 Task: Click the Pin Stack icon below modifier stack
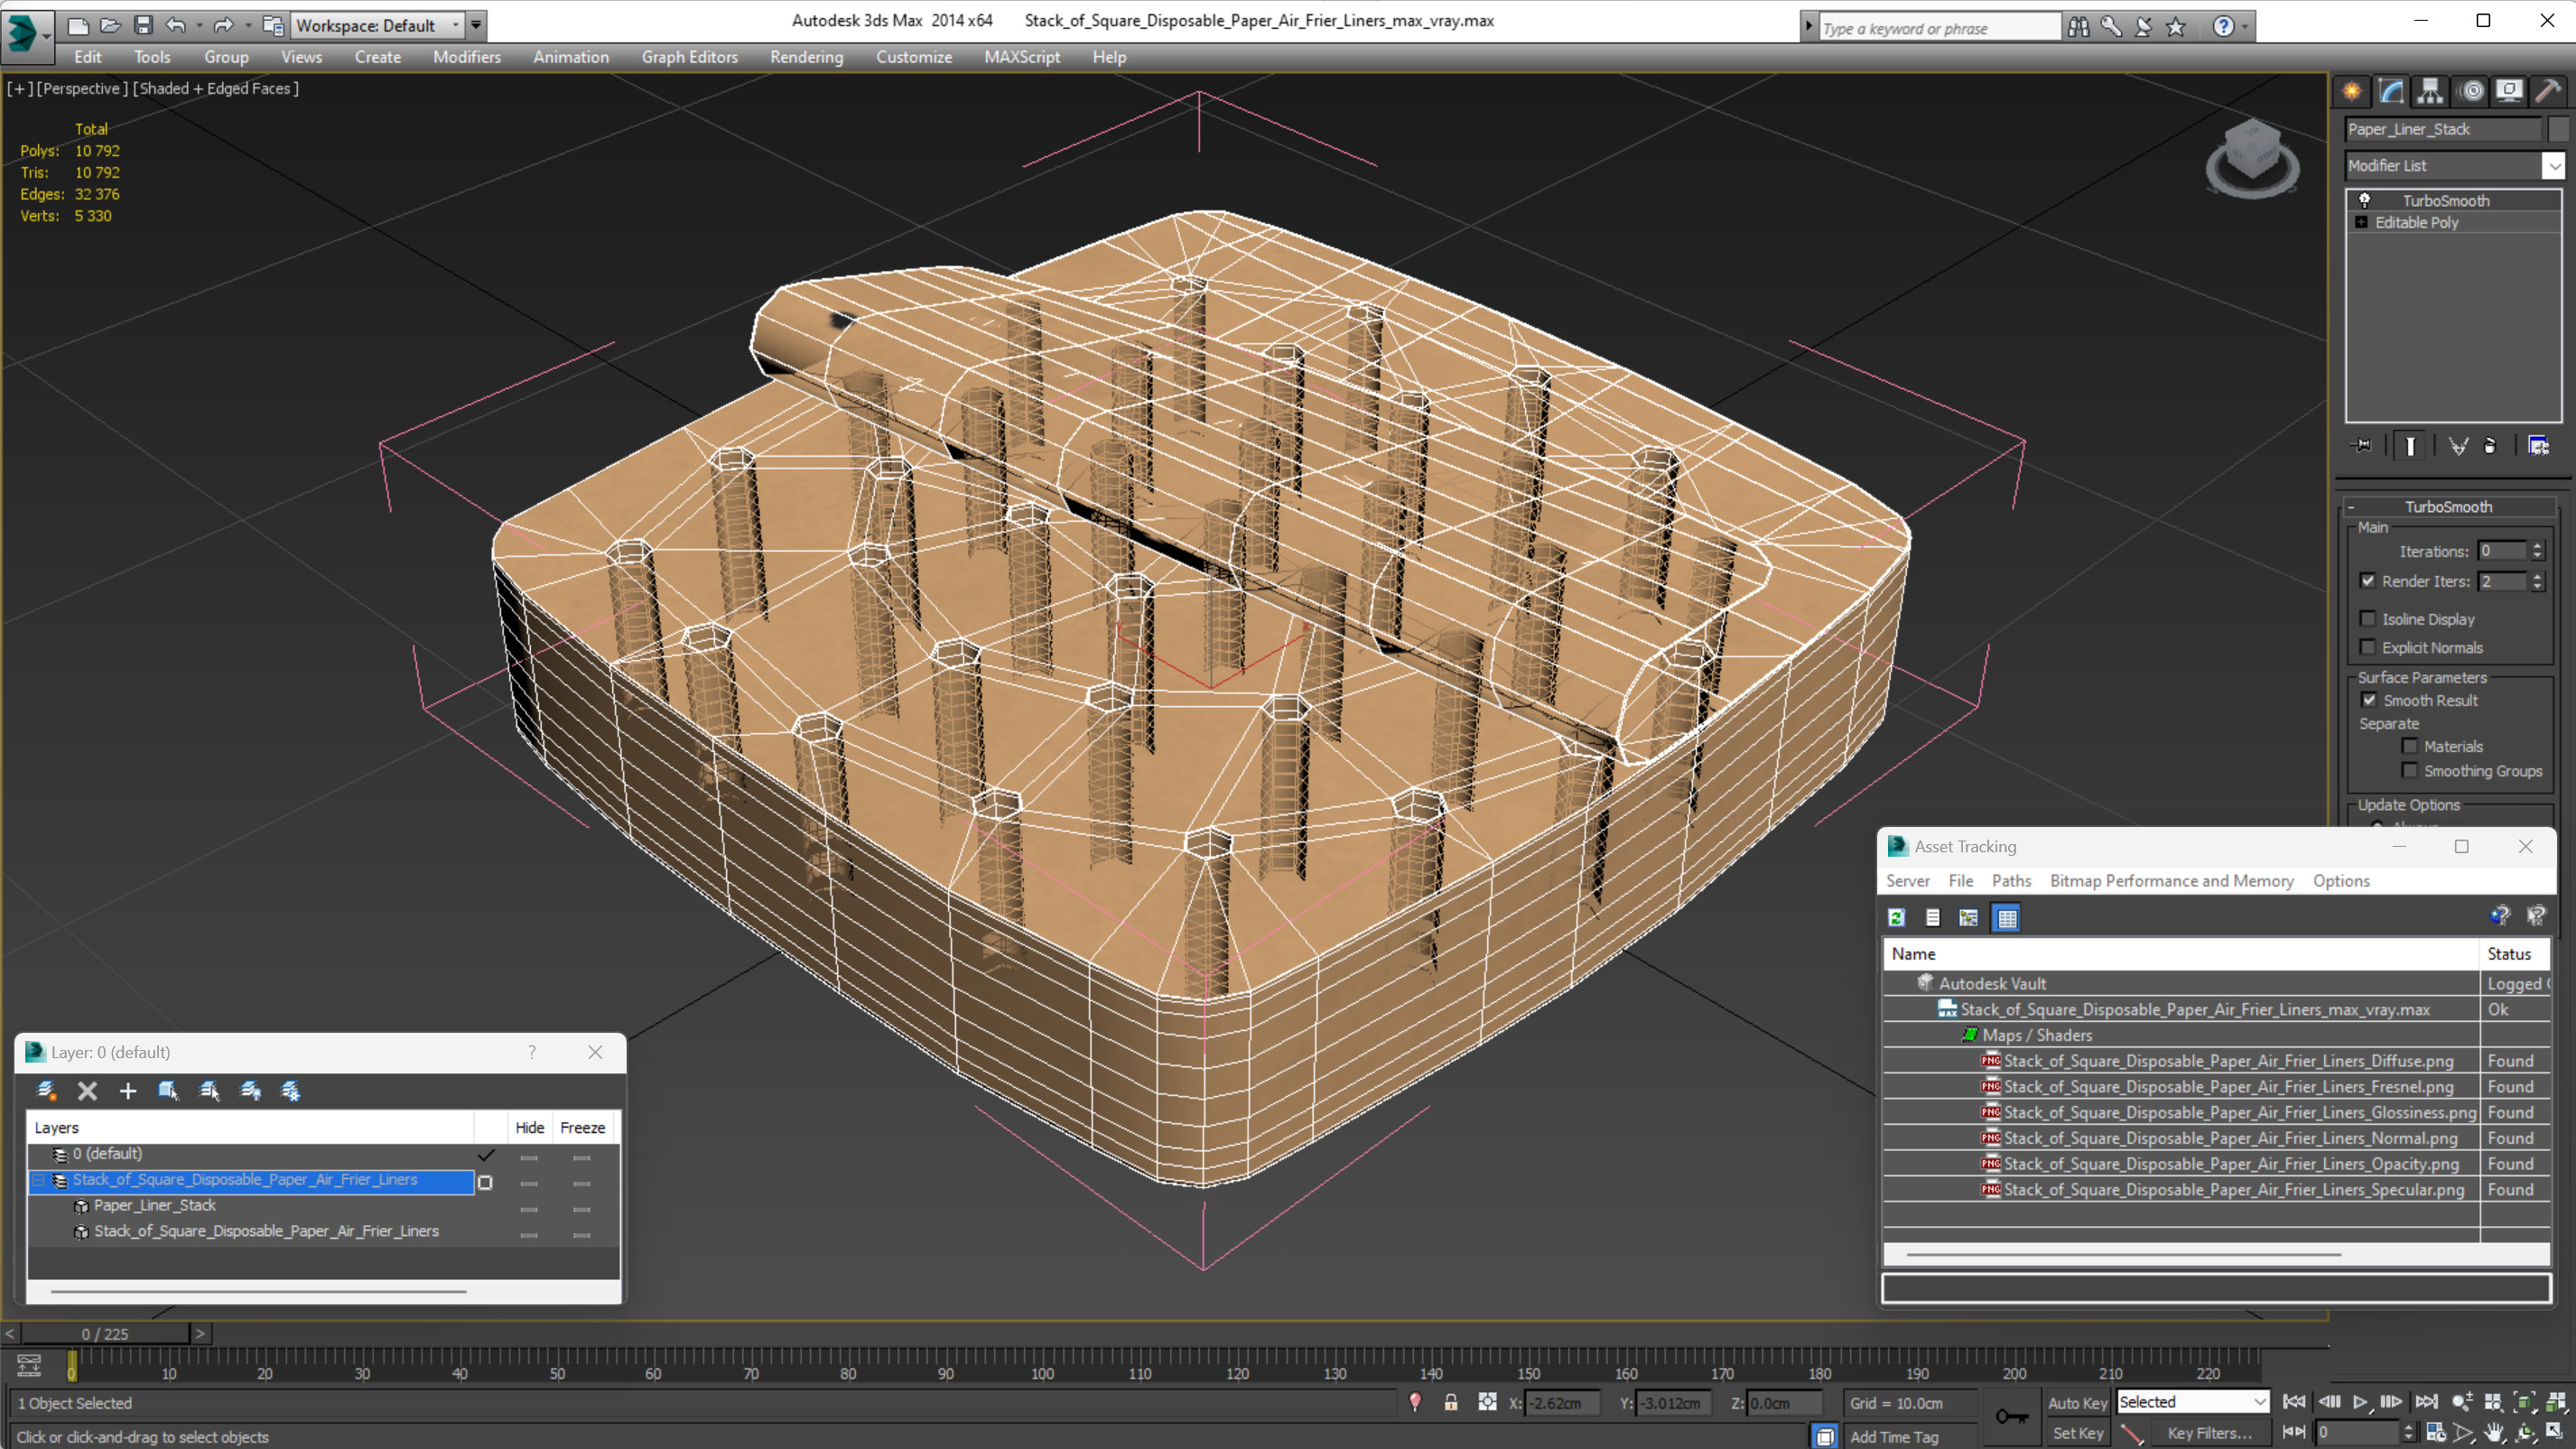click(2362, 446)
